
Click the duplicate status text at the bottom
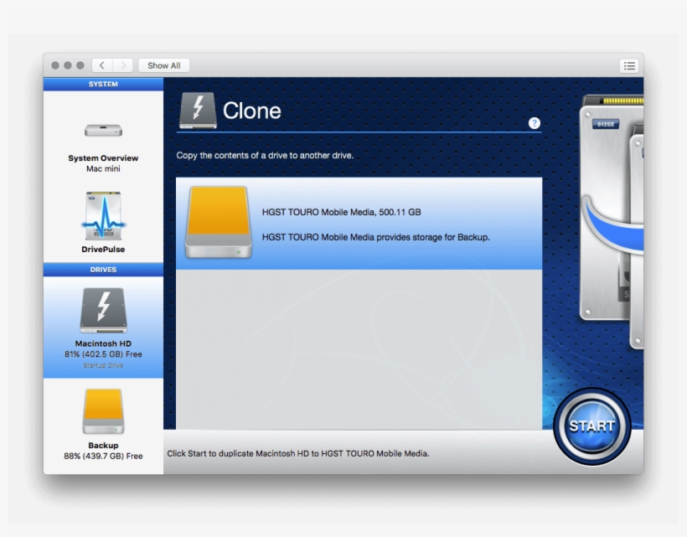point(297,452)
